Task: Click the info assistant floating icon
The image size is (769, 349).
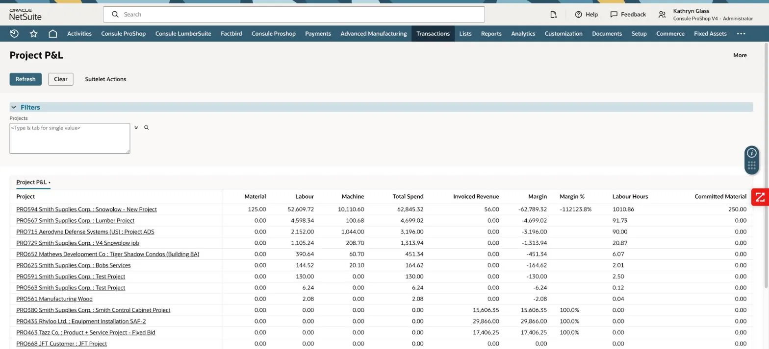Action: pyautogui.click(x=751, y=153)
